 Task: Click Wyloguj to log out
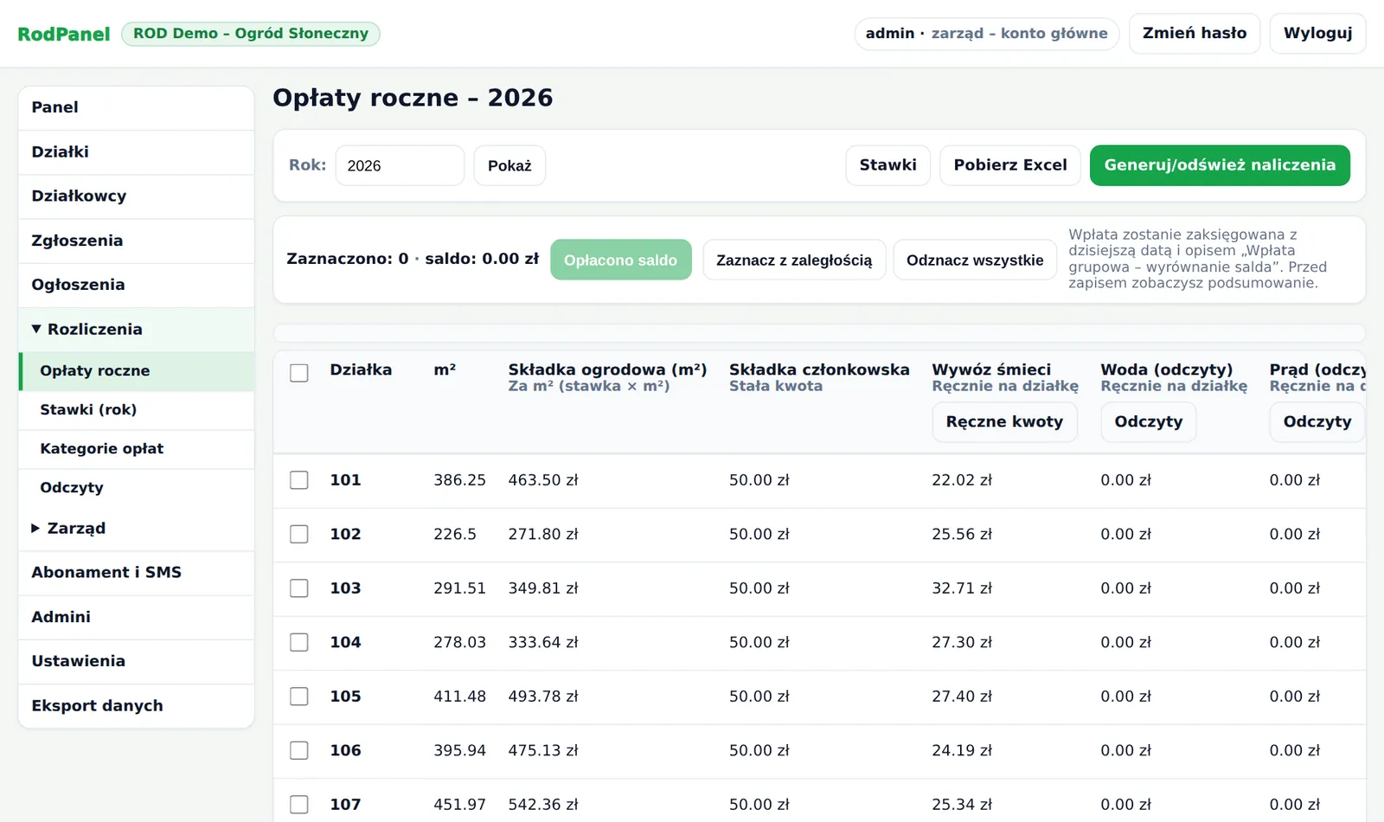(1317, 34)
